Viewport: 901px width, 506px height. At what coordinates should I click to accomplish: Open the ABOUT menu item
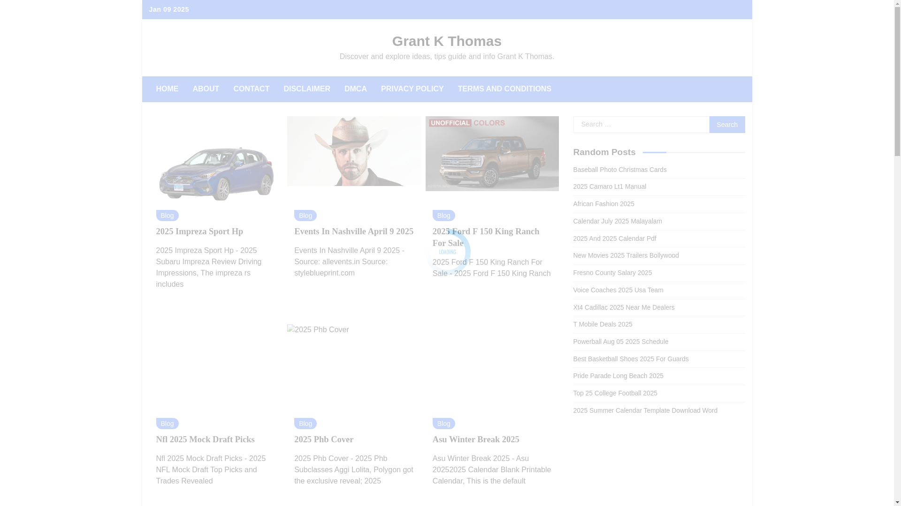[206, 89]
